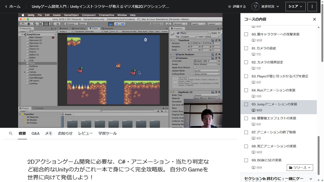
Task: Select the Move tool
Action: point(29,24)
